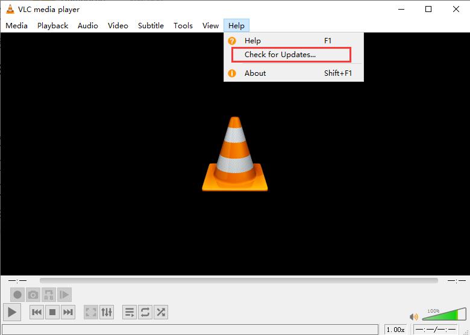
Task: Toggle loop repeat mode
Action: click(145, 312)
